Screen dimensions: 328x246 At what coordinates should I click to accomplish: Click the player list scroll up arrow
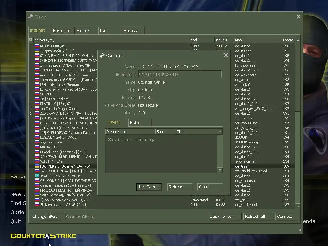[x=220, y=132]
